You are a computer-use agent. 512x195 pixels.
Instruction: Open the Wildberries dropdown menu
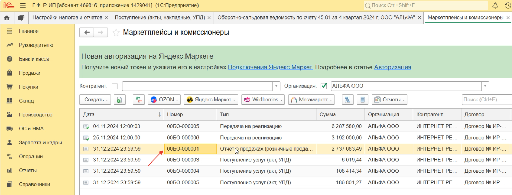(x=263, y=100)
